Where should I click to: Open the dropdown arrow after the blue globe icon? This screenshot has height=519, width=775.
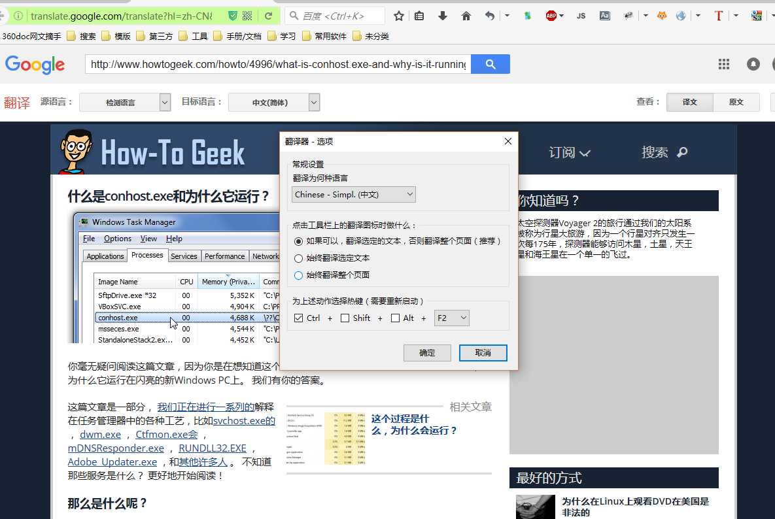coord(698,16)
